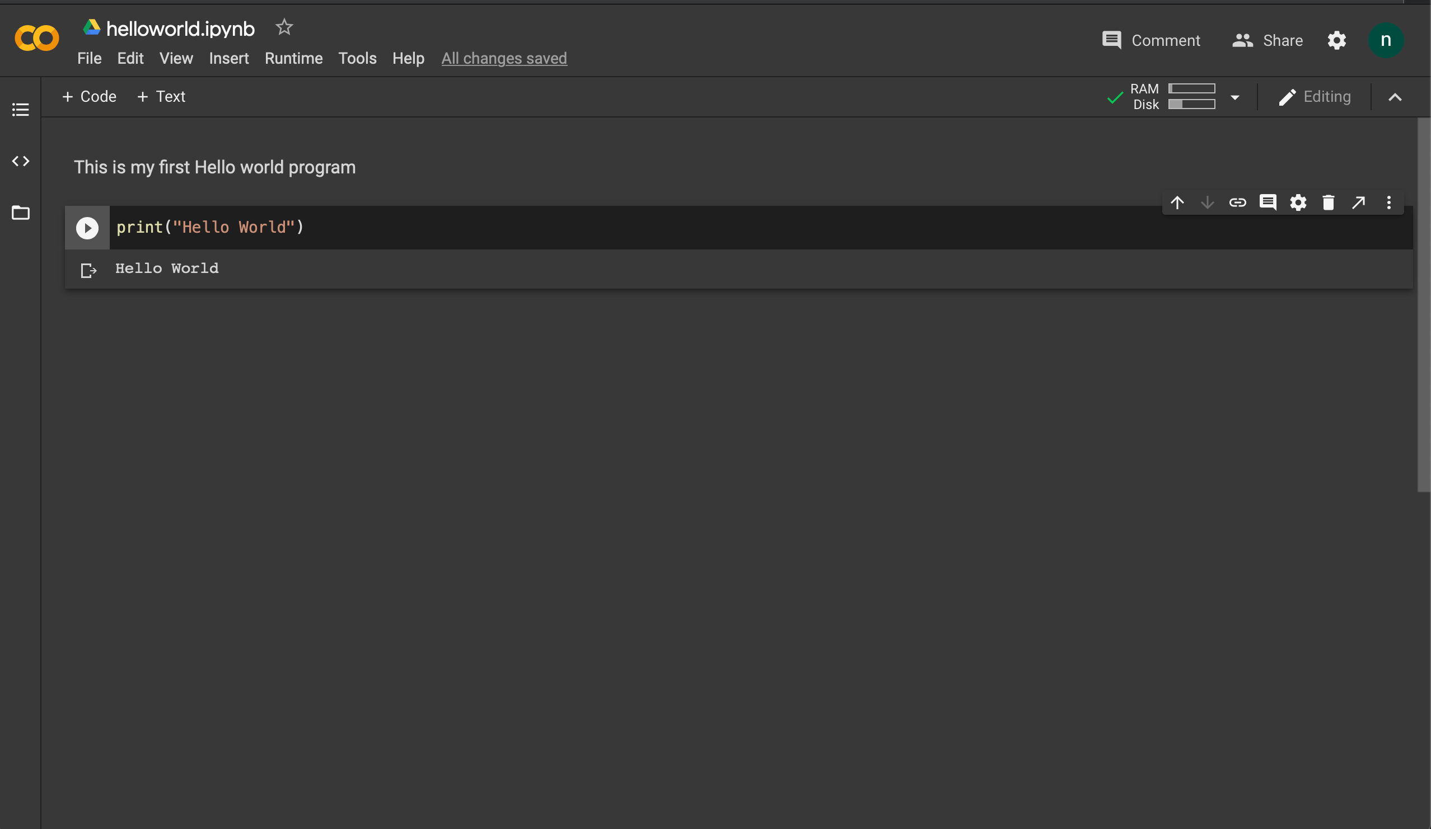Delete the current code cell
Image resolution: width=1431 pixels, height=829 pixels.
pyautogui.click(x=1328, y=202)
